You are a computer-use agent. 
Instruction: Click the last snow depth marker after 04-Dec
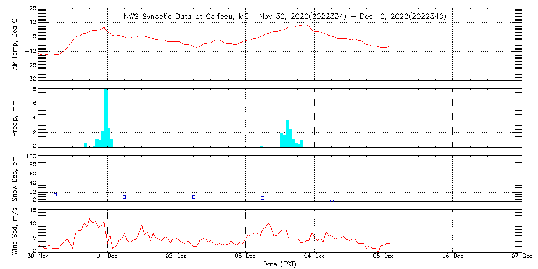pos(332,201)
